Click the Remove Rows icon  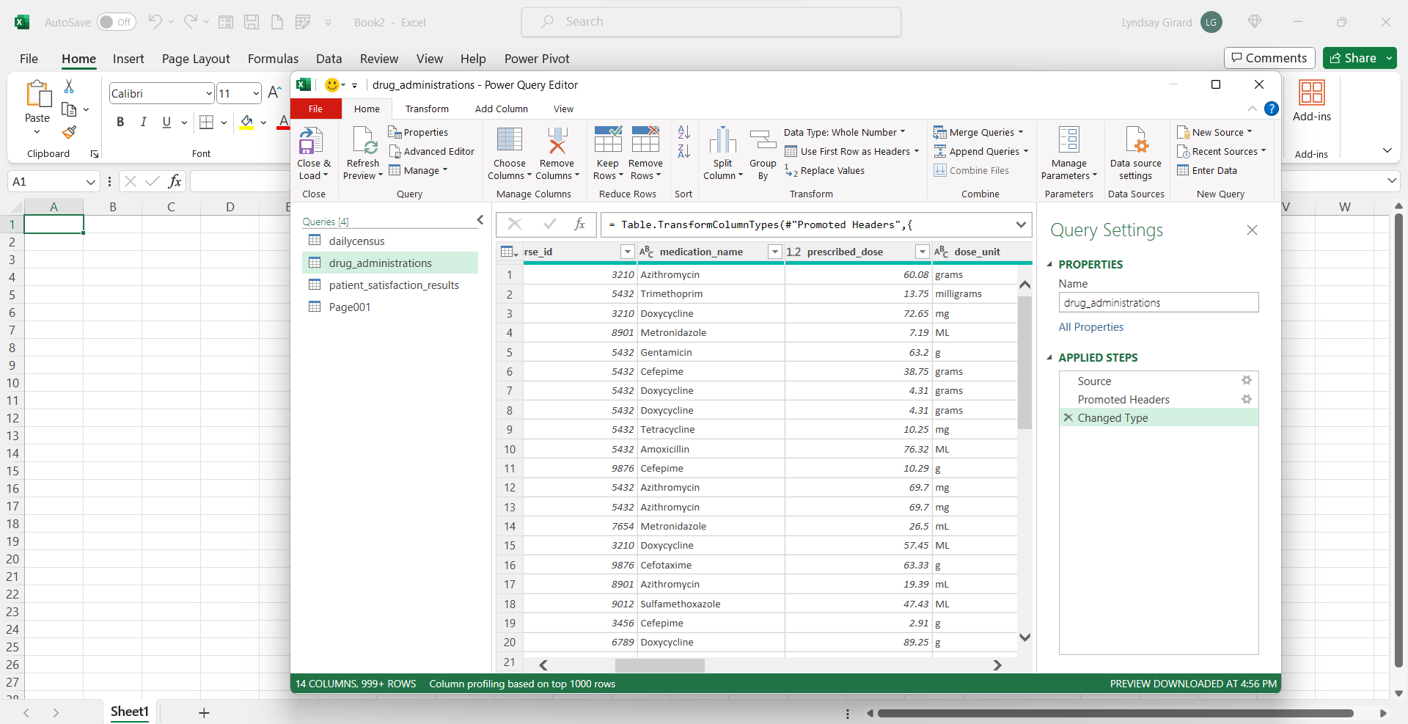pos(646,139)
